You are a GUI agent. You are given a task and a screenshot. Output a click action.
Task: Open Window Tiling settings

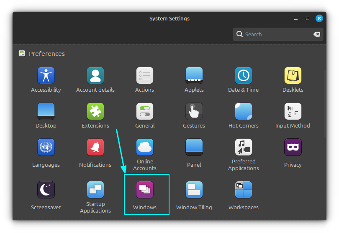194,190
